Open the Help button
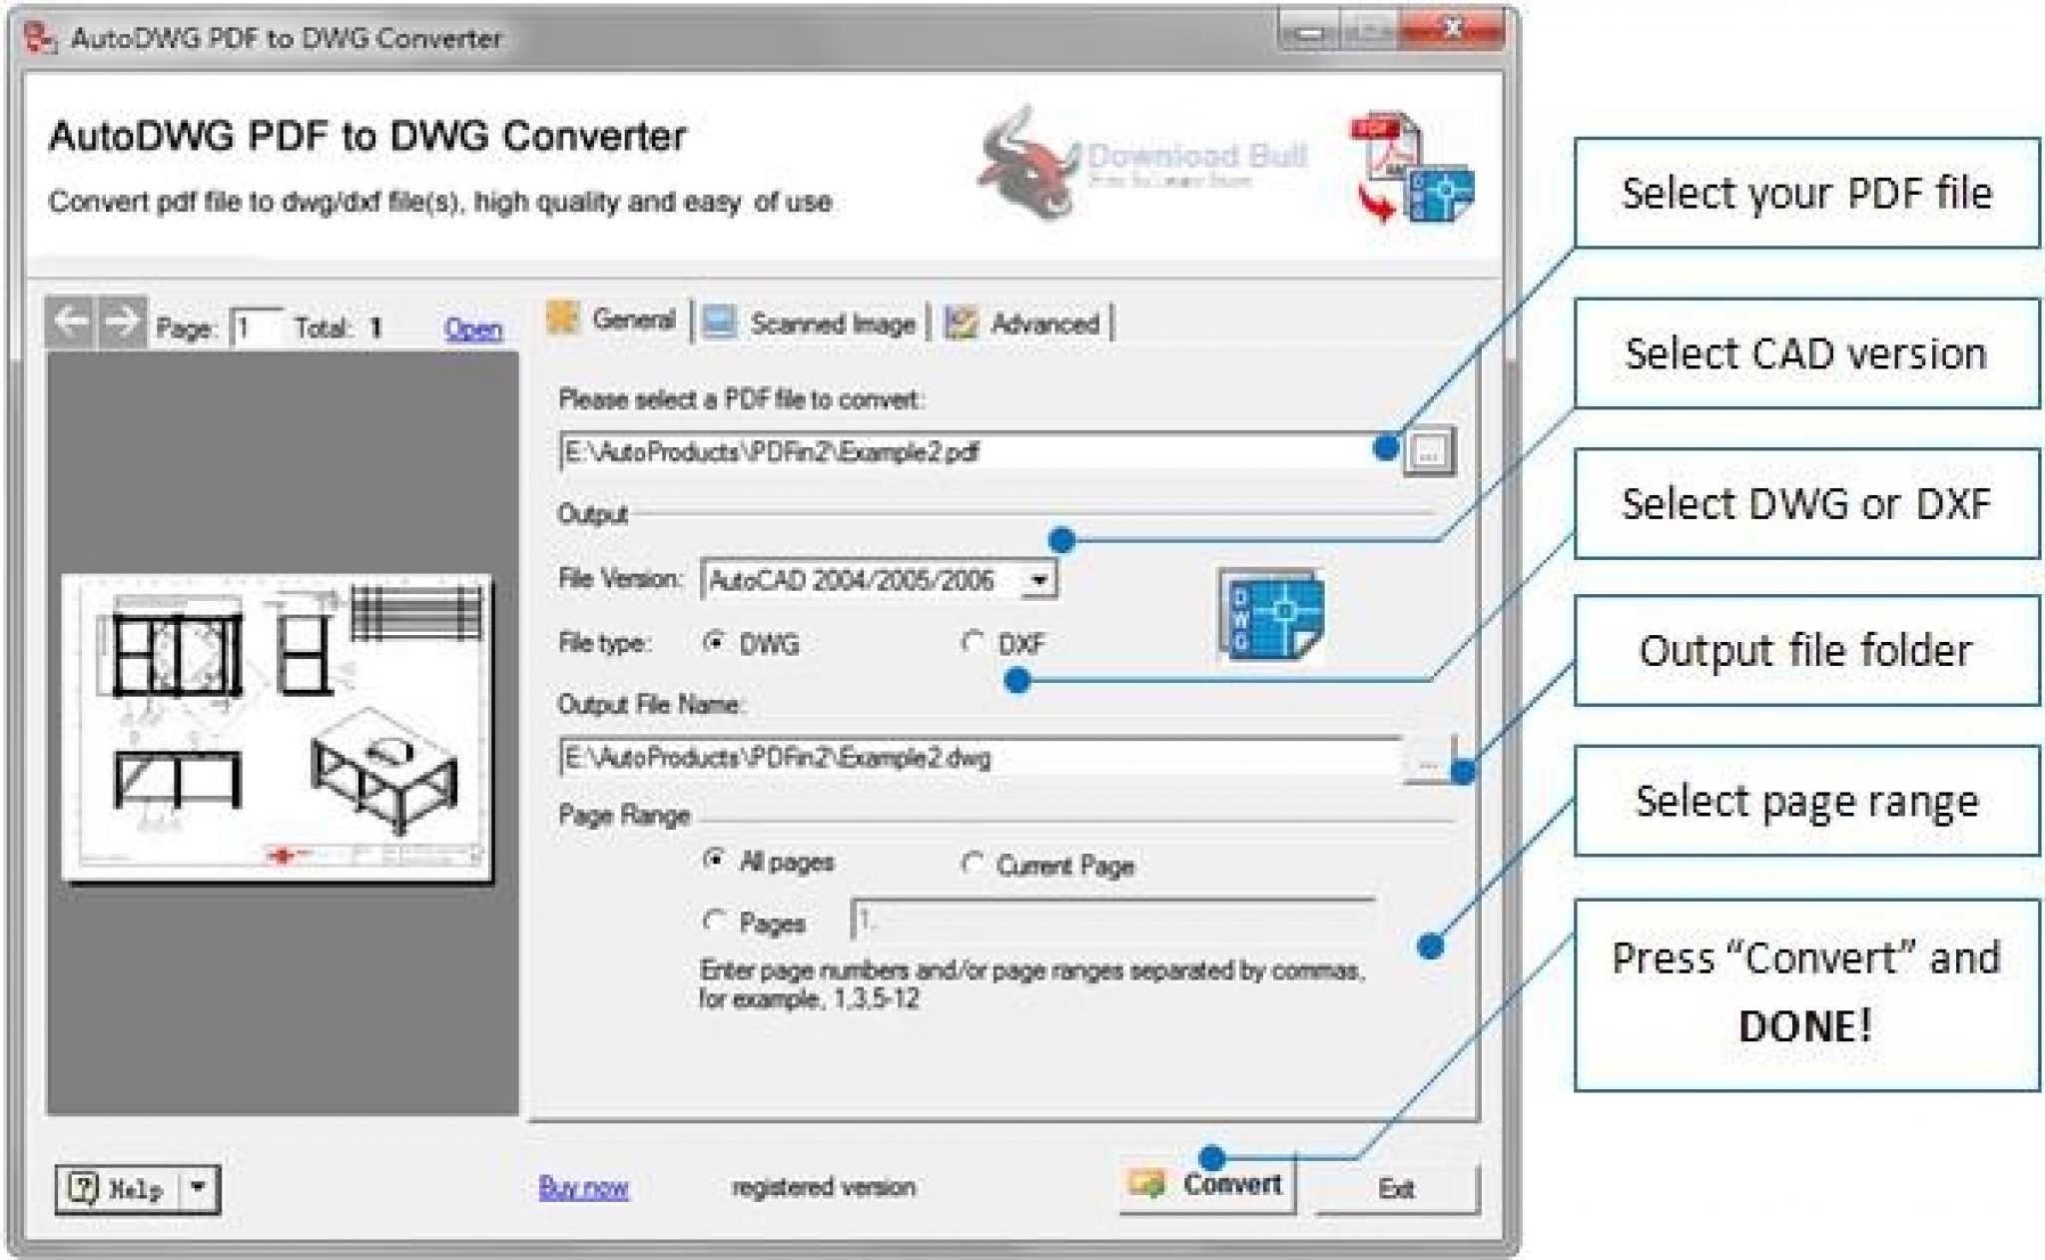The height and width of the screenshot is (1260, 2045). click(x=119, y=1188)
